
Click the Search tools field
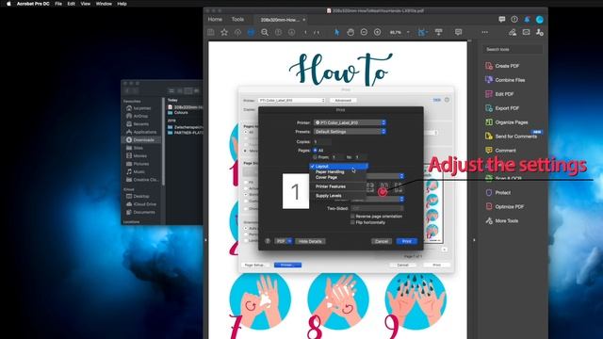[513, 49]
